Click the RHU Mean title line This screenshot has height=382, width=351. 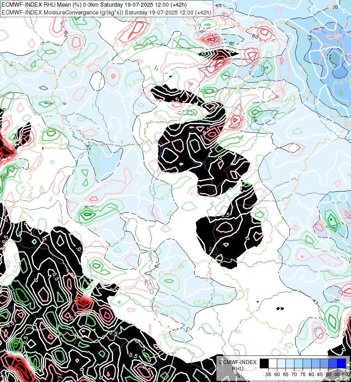94,5
